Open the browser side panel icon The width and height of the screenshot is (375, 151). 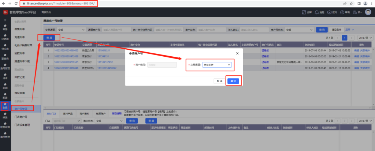[359, 4]
